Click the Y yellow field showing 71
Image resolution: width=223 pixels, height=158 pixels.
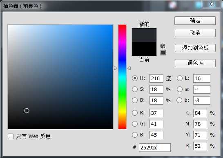coord(200,135)
